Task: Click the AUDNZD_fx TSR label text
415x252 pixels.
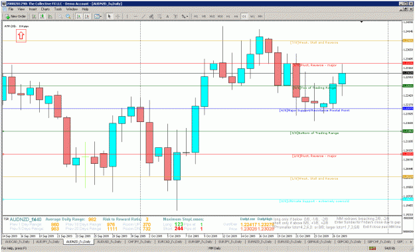Action: [x=26, y=220]
